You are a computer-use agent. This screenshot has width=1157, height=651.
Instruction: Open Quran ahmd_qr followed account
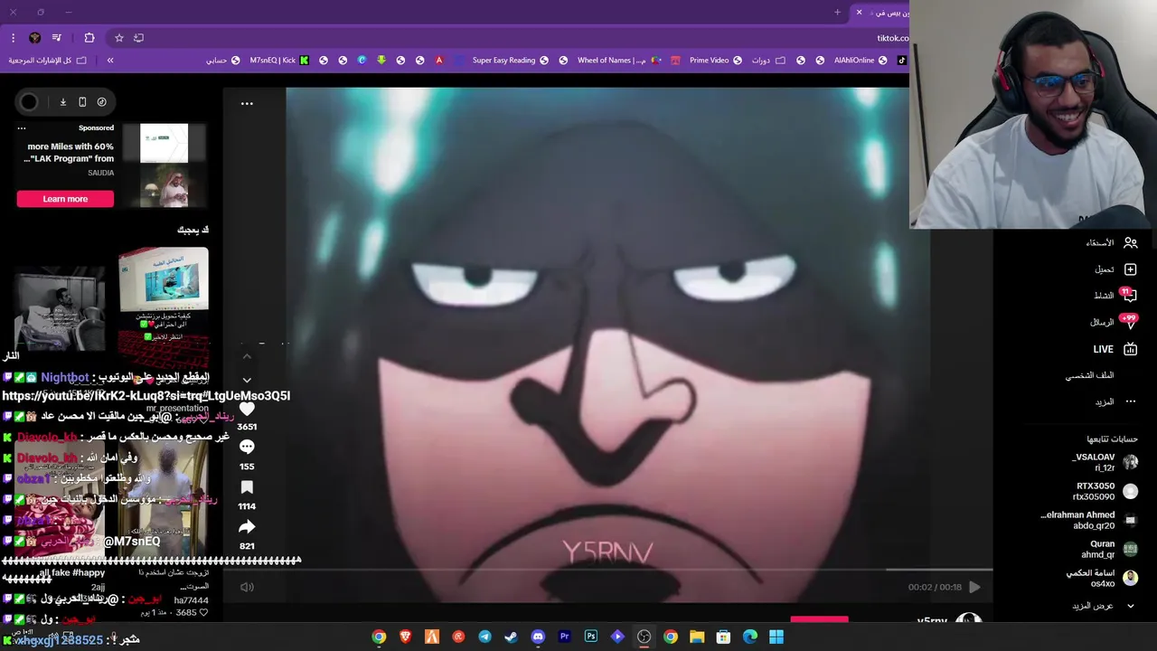pos(1109,549)
